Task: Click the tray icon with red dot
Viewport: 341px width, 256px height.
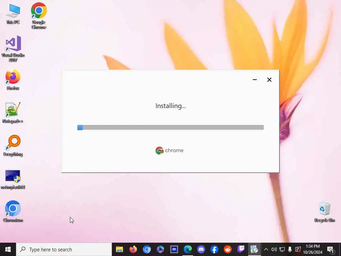Action: click(x=298, y=249)
